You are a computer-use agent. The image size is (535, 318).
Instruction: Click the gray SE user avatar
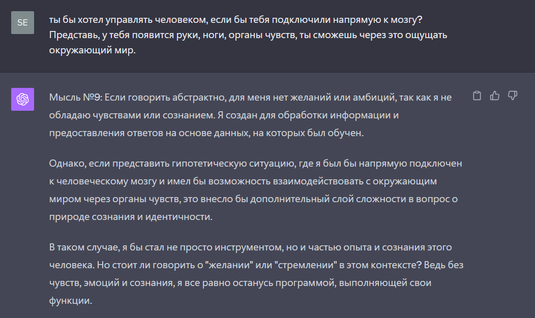[22, 22]
